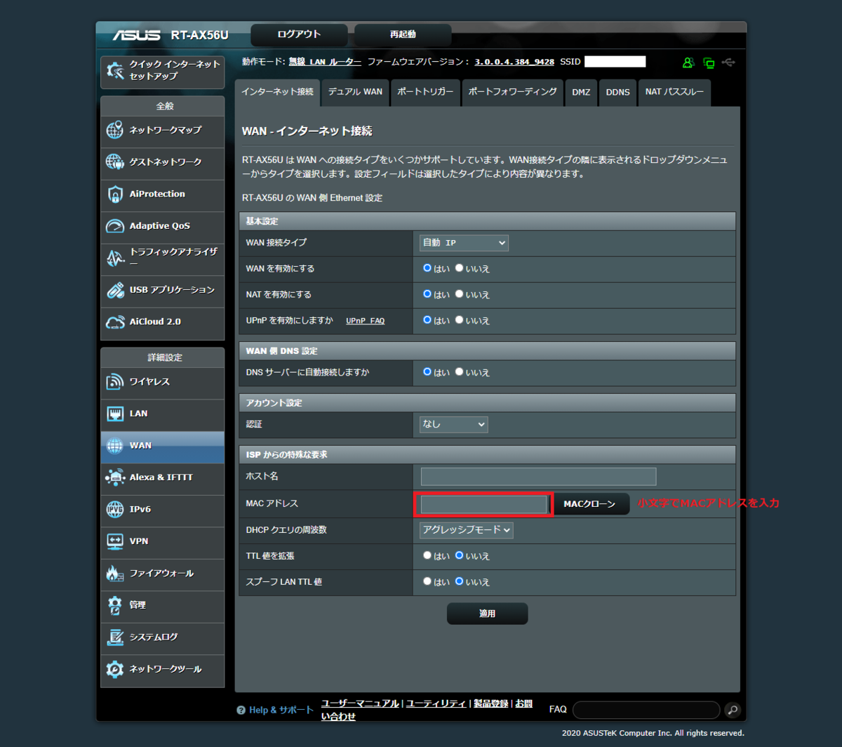
Task: Click the Traffic Analyzer icon
Action: tap(115, 258)
